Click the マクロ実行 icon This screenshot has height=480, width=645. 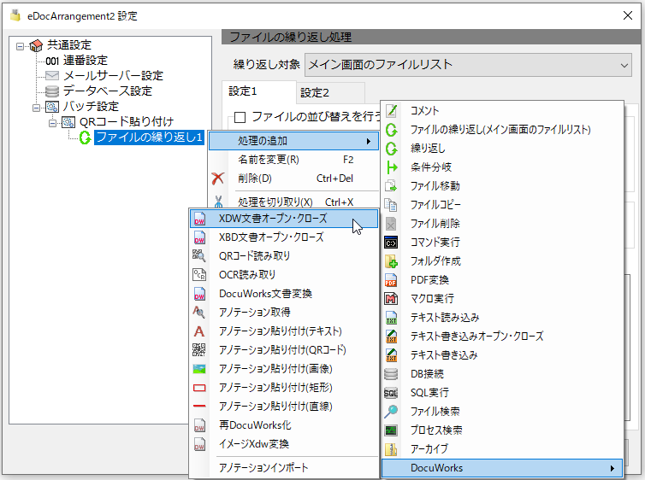pos(391,299)
